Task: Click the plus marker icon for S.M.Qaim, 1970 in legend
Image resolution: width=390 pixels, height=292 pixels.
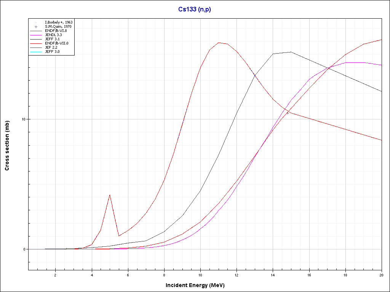Action: coord(36,27)
